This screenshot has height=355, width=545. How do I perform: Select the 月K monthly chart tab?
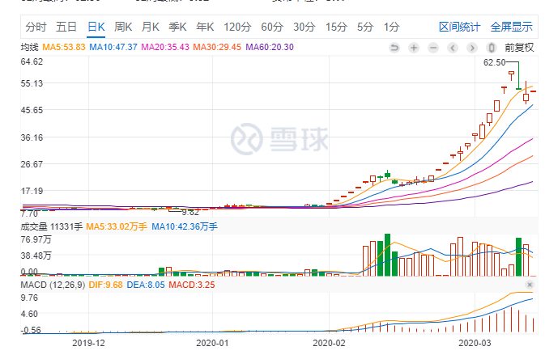[x=151, y=27]
